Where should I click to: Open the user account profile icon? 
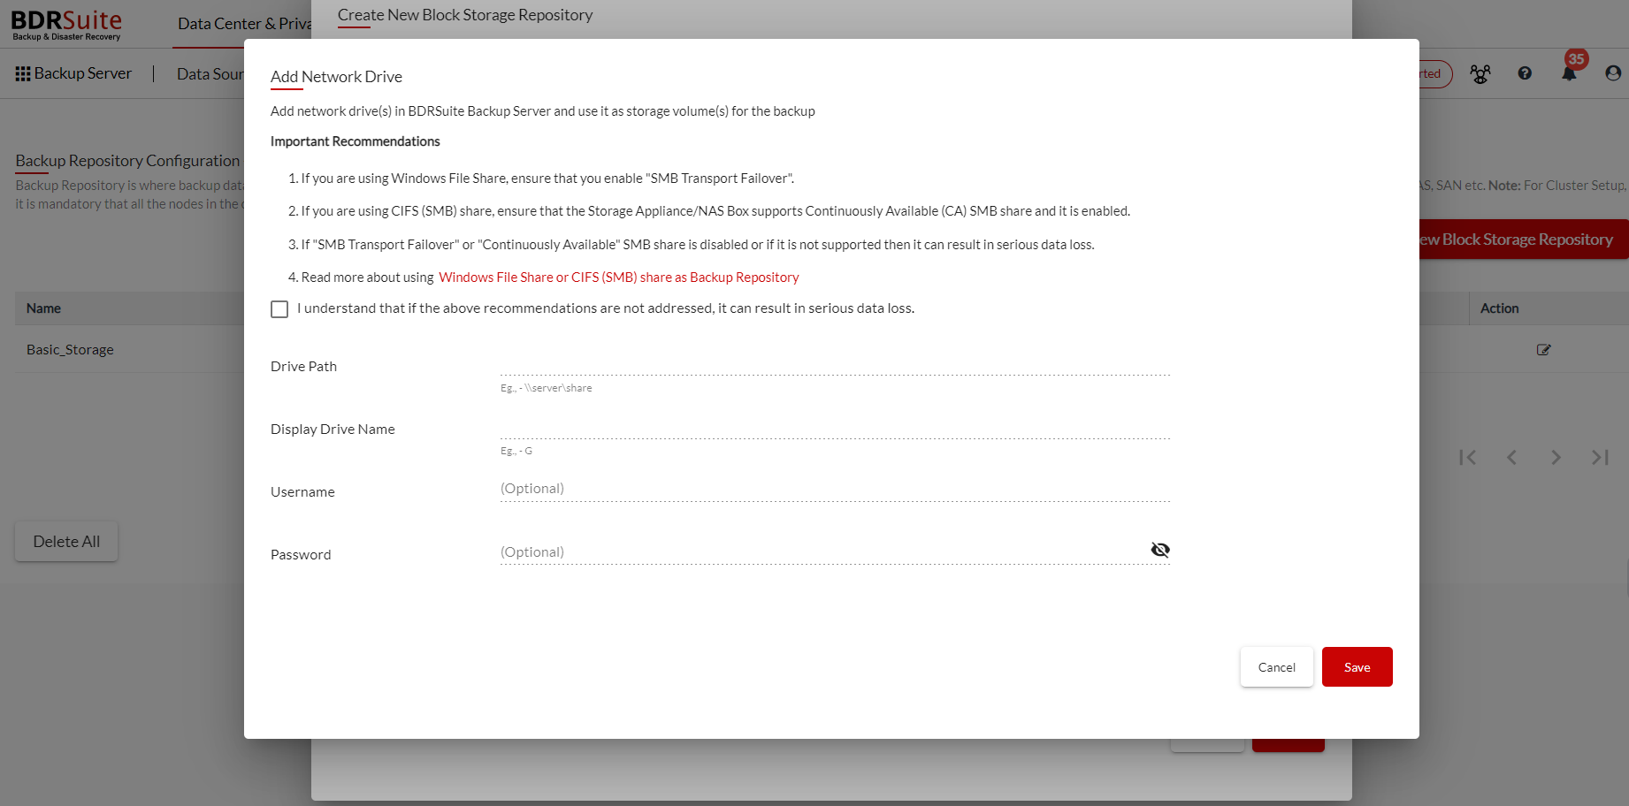(x=1613, y=73)
